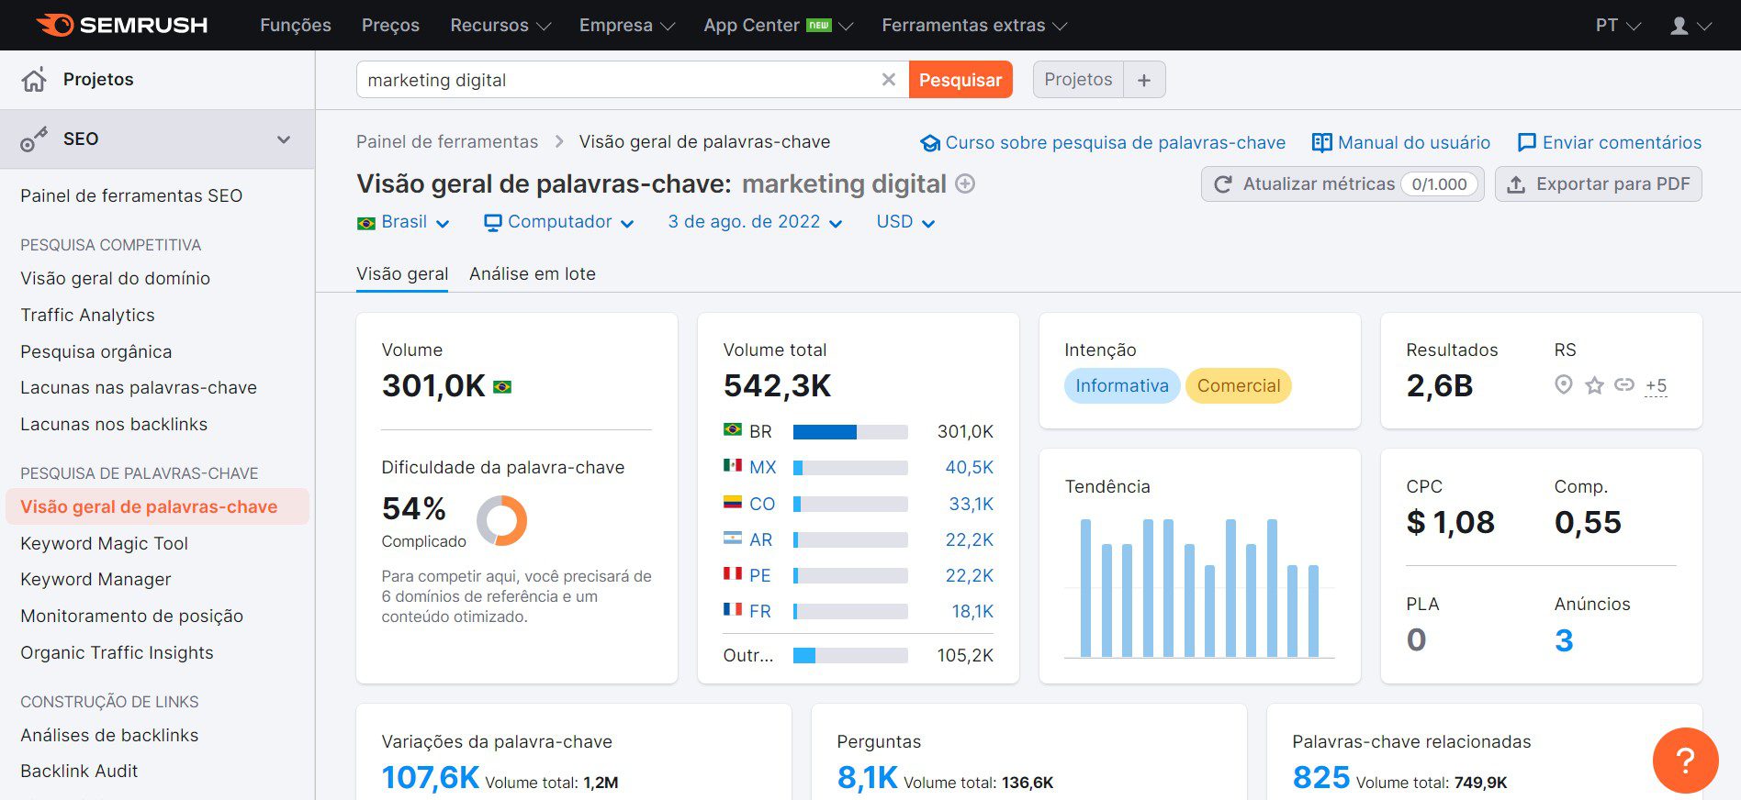Click the star SERP feature icon
The image size is (1741, 800).
coord(1594,385)
